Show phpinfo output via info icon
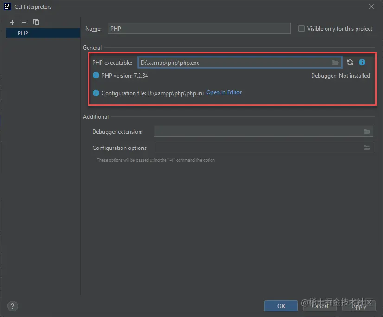Viewport: 383px width, 317px height. click(x=362, y=62)
